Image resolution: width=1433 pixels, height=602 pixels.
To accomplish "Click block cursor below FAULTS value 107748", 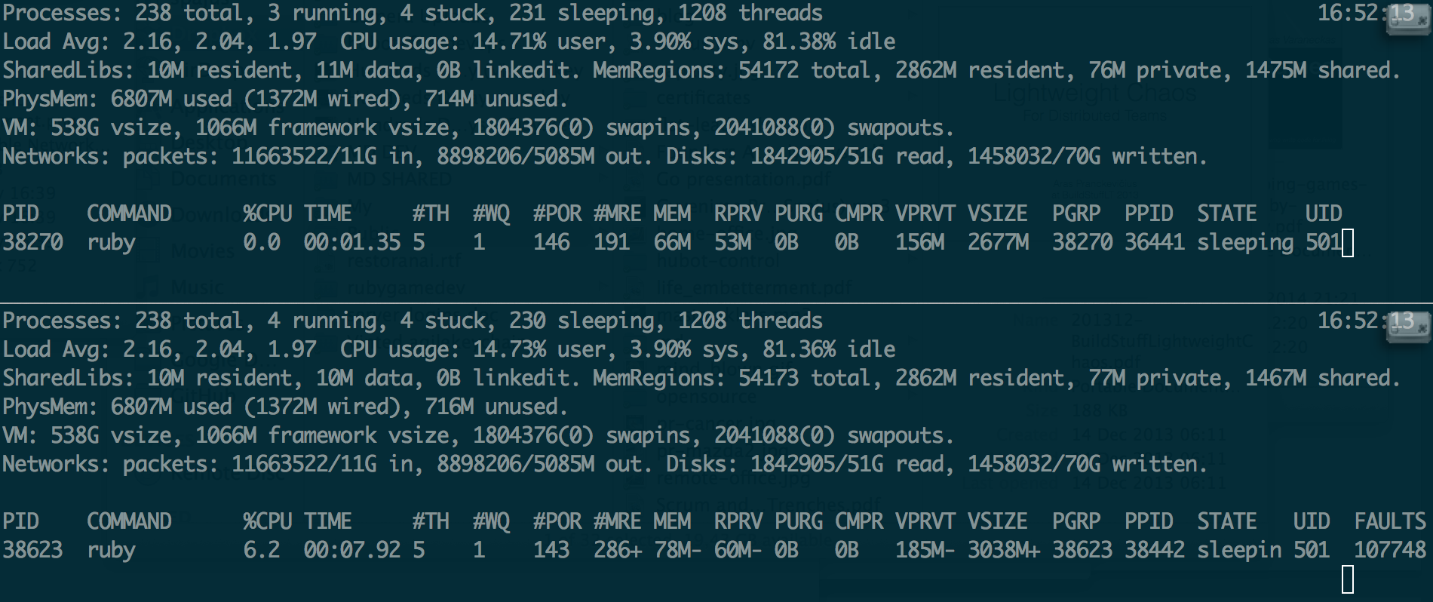I will click(x=1348, y=579).
